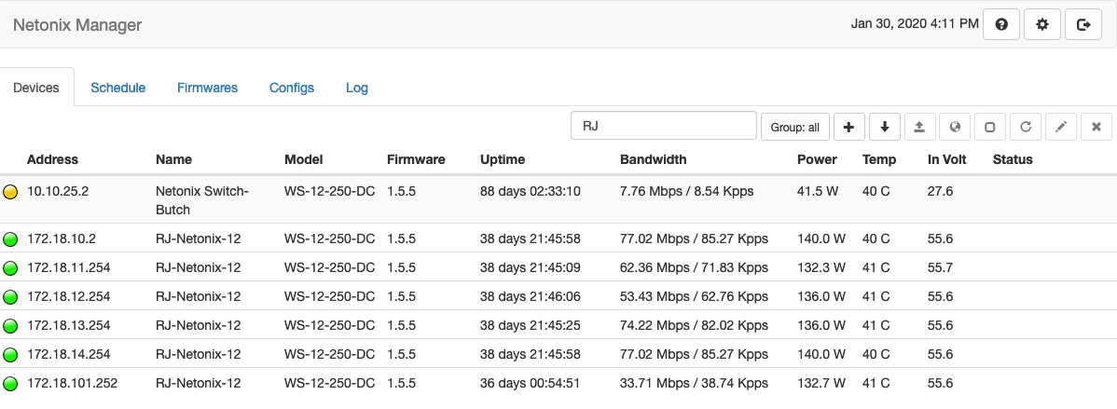Image resolution: width=1117 pixels, height=409 pixels.
Task: Switch to the Schedule tab
Action: [x=117, y=88]
